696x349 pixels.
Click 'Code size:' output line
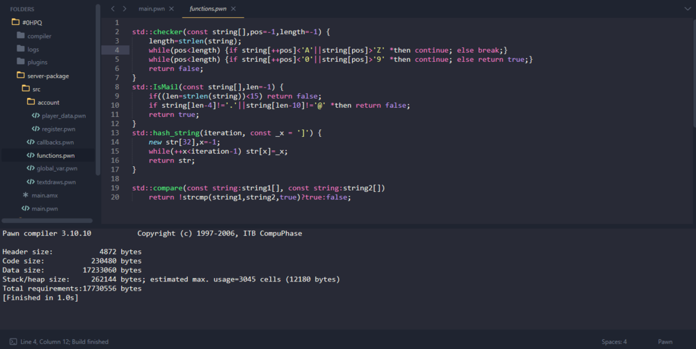[x=72, y=261]
